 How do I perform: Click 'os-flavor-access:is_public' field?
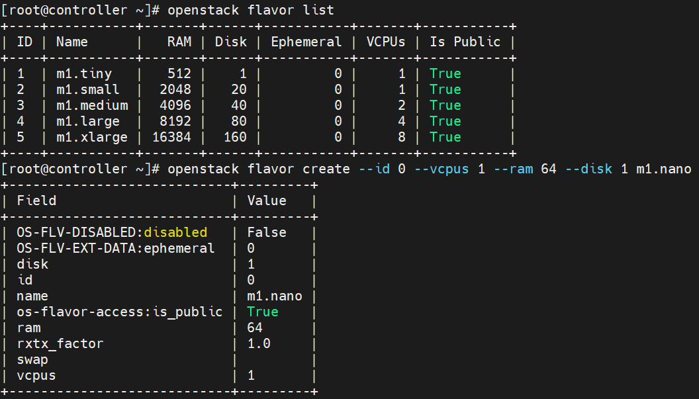119,312
